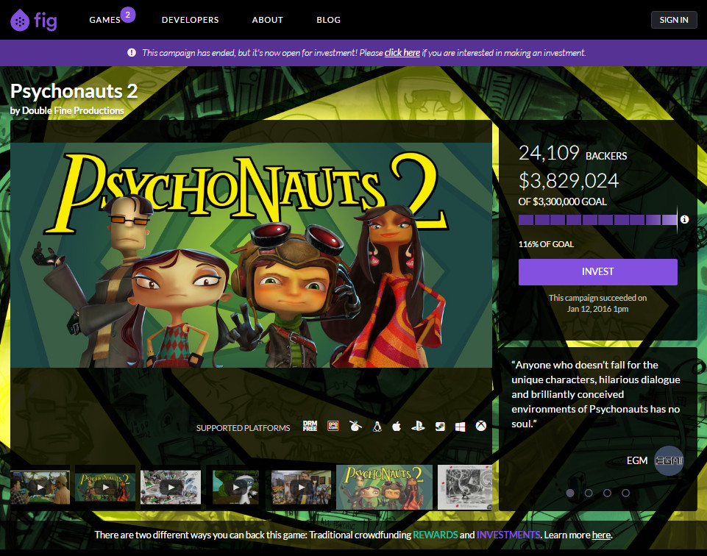The image size is (707, 556).
Task: Click the Xbox platform icon
Action: 481,426
